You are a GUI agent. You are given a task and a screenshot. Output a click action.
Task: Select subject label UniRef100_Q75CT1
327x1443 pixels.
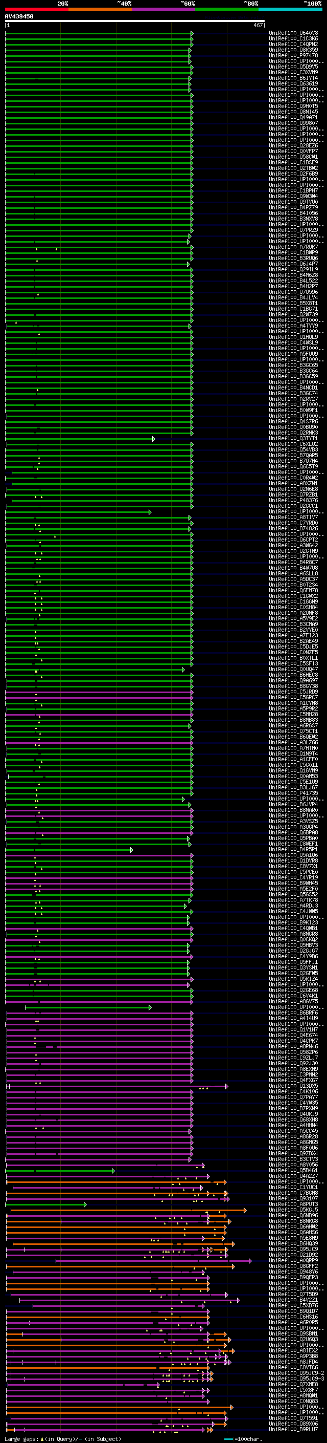293,731
